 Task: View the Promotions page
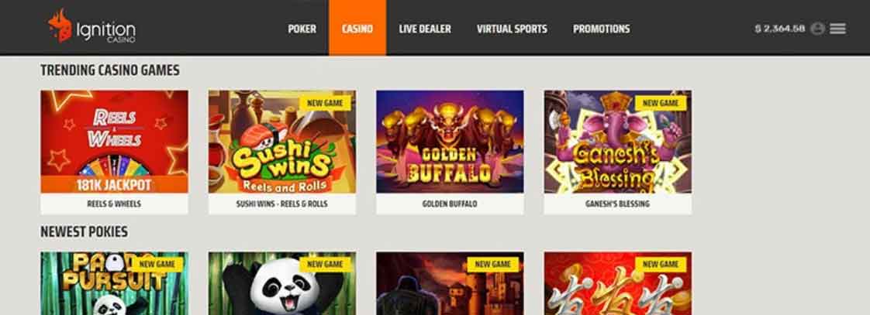click(x=602, y=29)
